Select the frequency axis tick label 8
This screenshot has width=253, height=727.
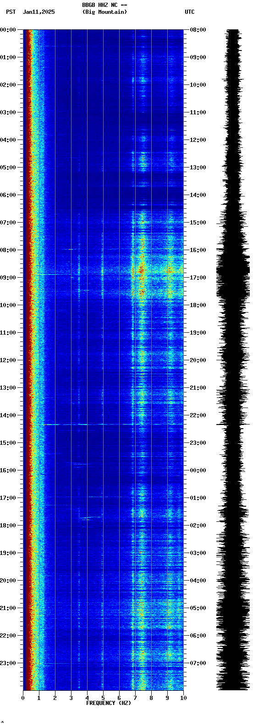click(151, 698)
